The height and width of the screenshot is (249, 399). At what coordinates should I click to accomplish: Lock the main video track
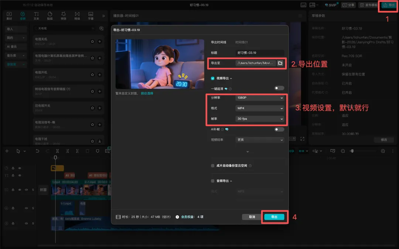coord(13,190)
